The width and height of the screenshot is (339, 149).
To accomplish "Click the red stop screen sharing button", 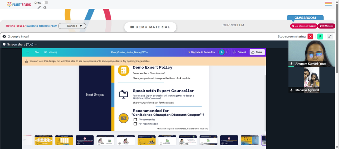I will tap(311, 36).
